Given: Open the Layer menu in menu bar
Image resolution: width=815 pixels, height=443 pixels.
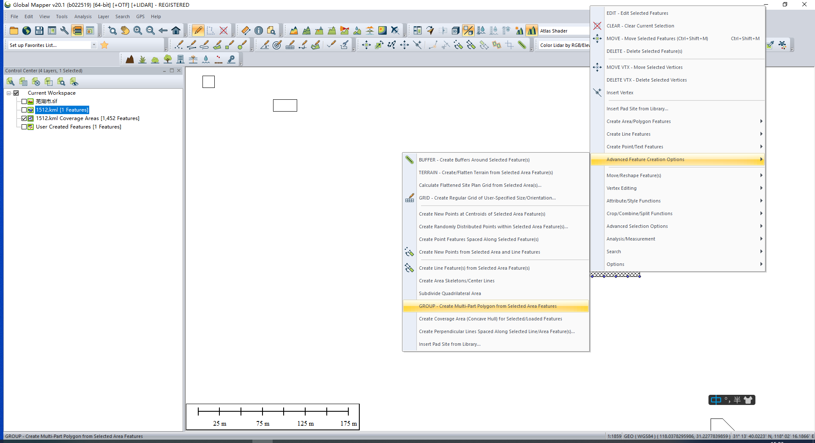Looking at the screenshot, I should coord(104,16).
